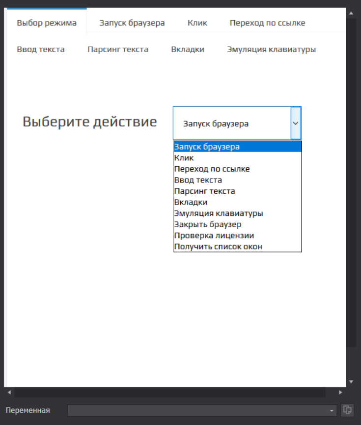Viewport: 361px width, 425px height.
Task: Select Вкладки option in the list
Action: coord(237,202)
